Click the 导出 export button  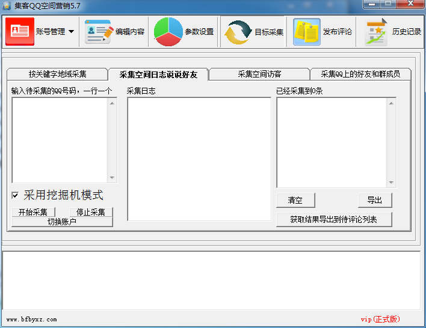374,200
